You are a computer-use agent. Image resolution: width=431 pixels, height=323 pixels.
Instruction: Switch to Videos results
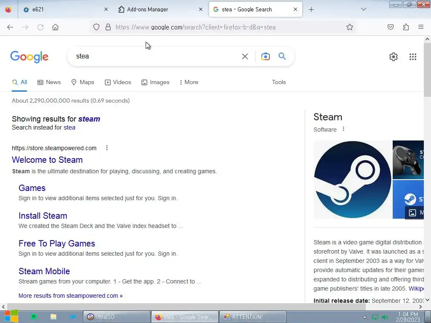point(118,82)
